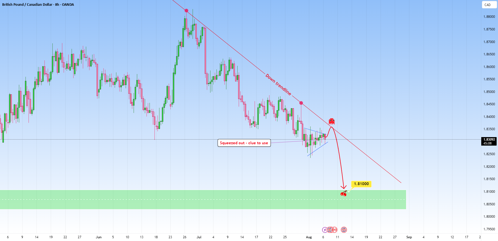Click the Aug label on time axis
Viewport: 498px width, 241px height.
tap(309, 237)
